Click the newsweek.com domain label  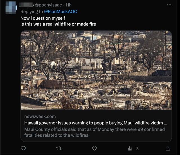pyautogui.click(x=40, y=116)
